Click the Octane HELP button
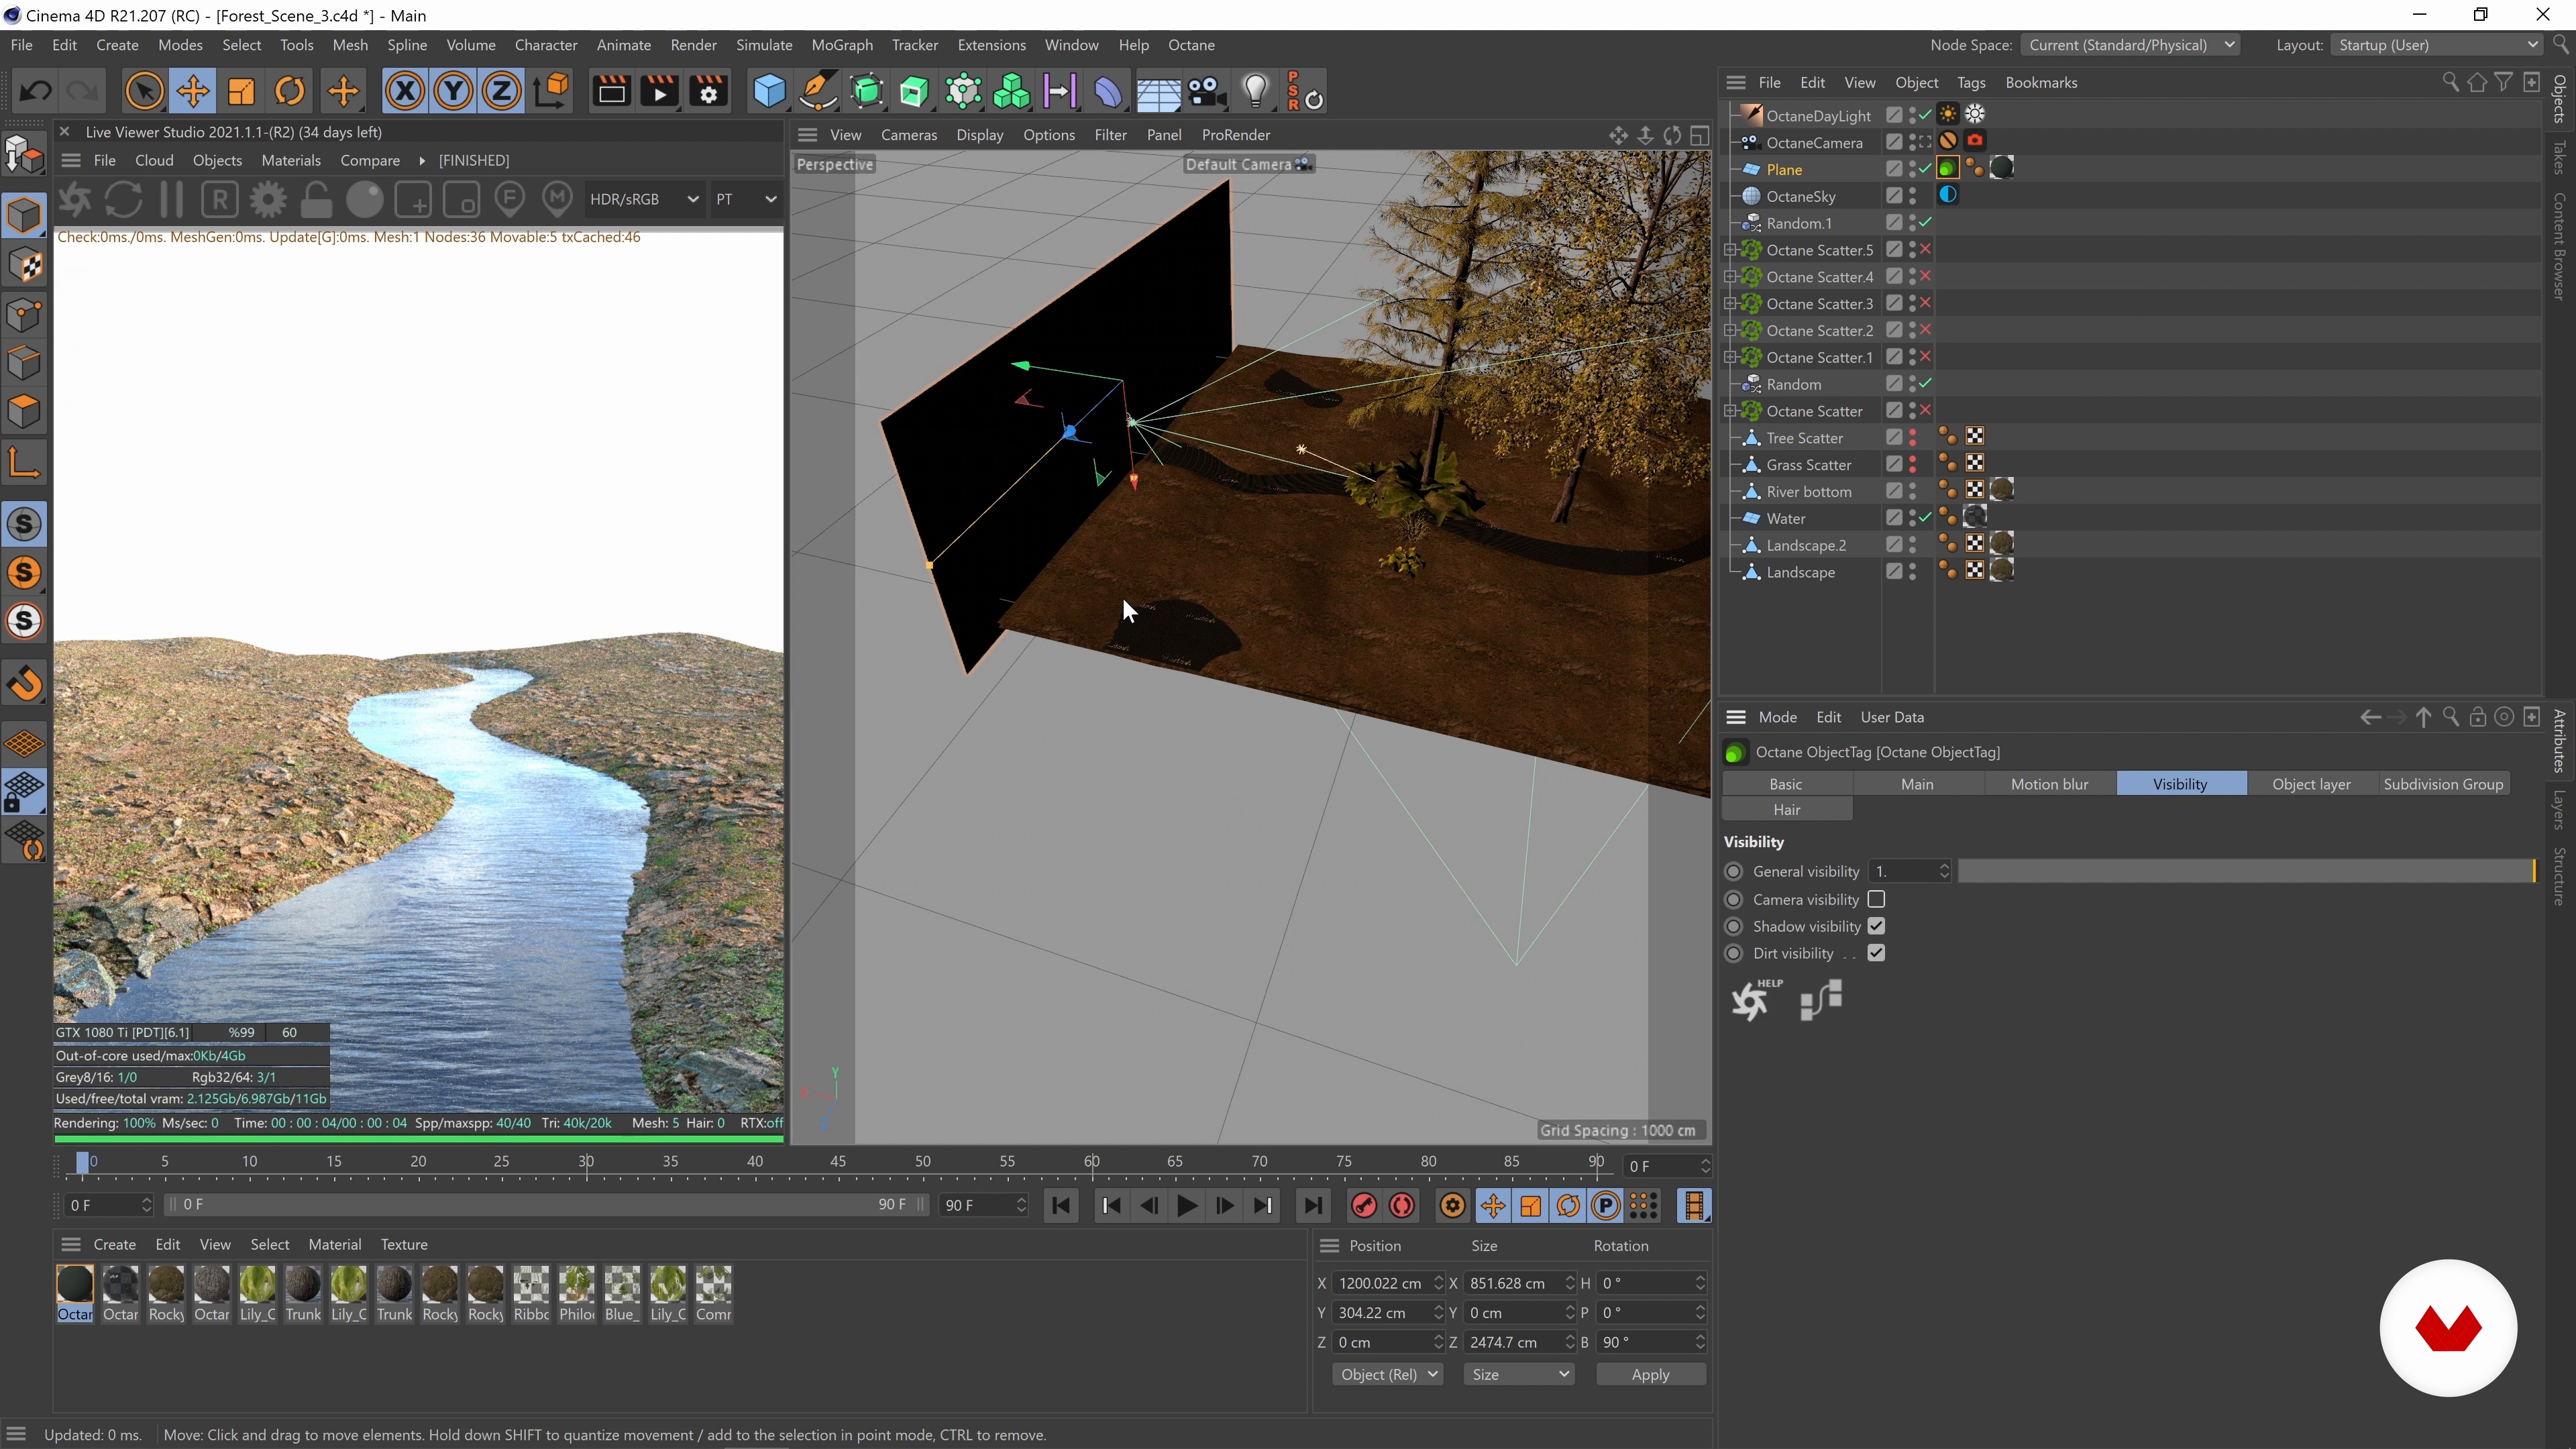 tap(1757, 999)
